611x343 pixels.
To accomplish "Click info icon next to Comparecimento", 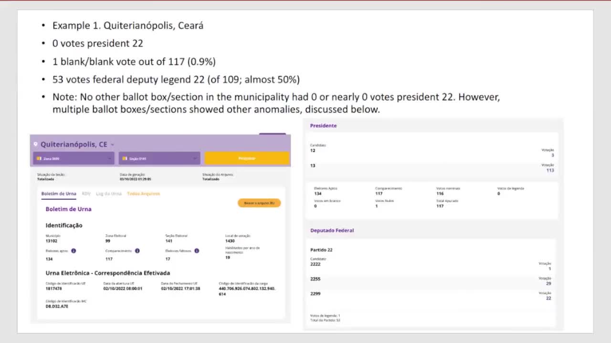I will coord(137,251).
